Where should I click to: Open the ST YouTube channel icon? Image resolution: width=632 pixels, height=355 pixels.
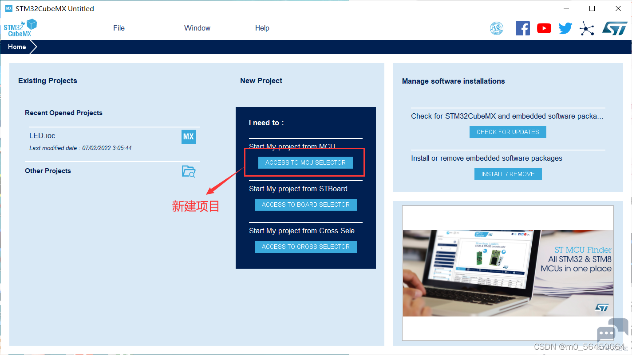pos(544,28)
